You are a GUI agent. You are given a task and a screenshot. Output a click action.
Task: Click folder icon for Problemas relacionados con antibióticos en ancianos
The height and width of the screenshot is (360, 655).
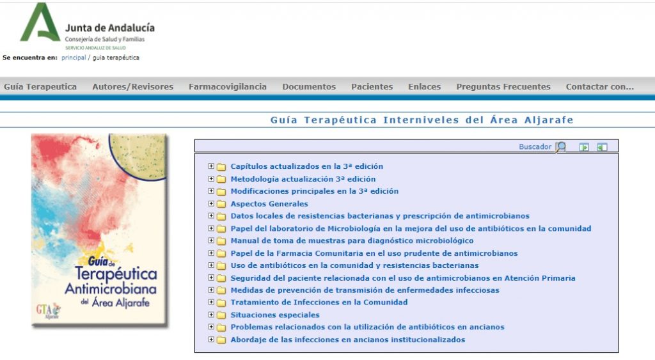tap(221, 327)
